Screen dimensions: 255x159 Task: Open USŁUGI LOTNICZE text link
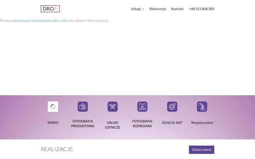(x=113, y=125)
